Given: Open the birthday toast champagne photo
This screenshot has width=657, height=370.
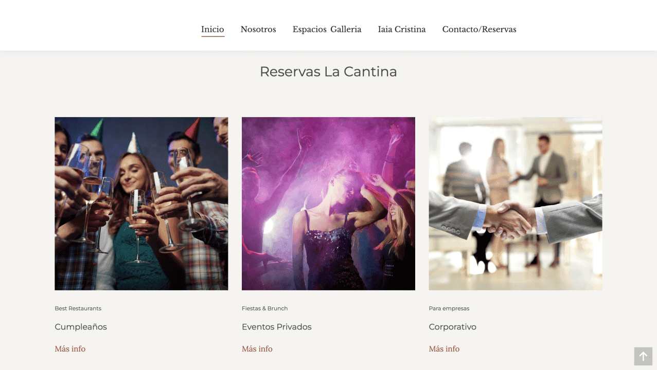Looking at the screenshot, I should 141,203.
